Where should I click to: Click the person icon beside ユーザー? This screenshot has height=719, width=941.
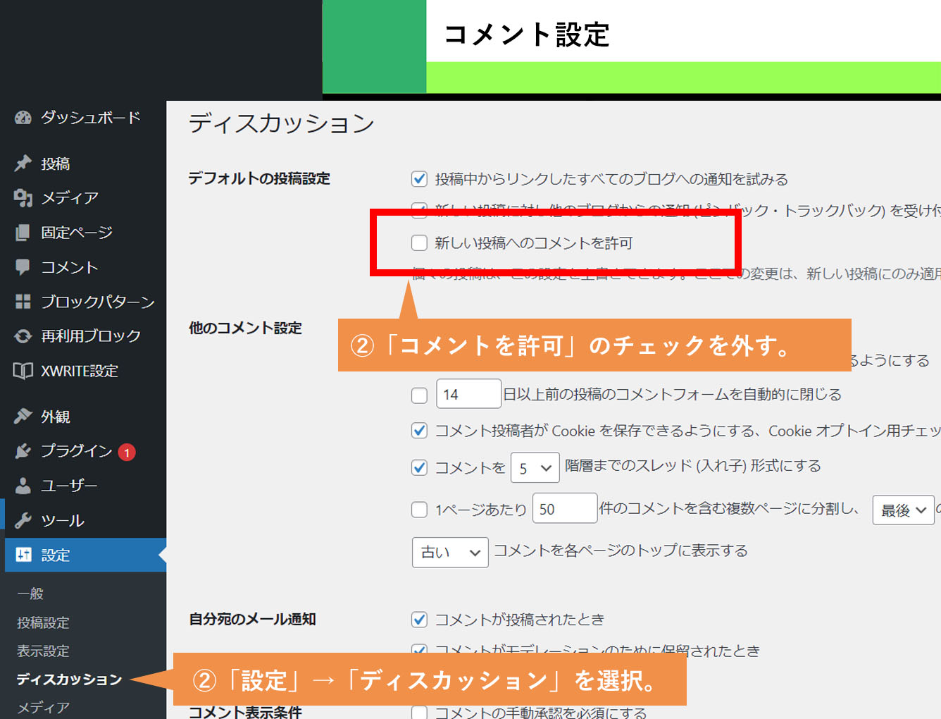point(23,486)
